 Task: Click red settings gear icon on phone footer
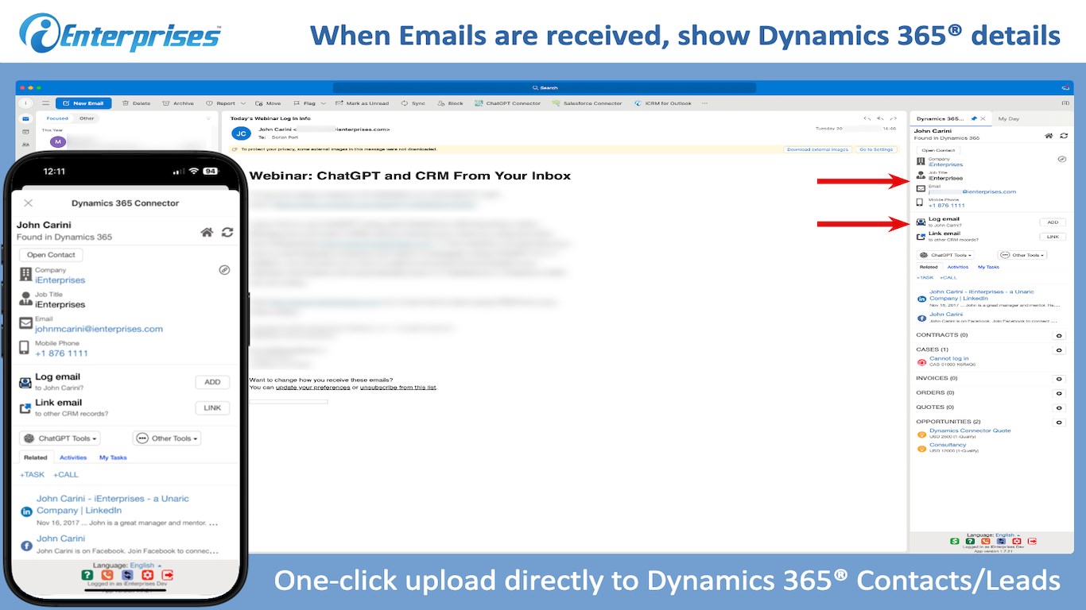coord(147,575)
